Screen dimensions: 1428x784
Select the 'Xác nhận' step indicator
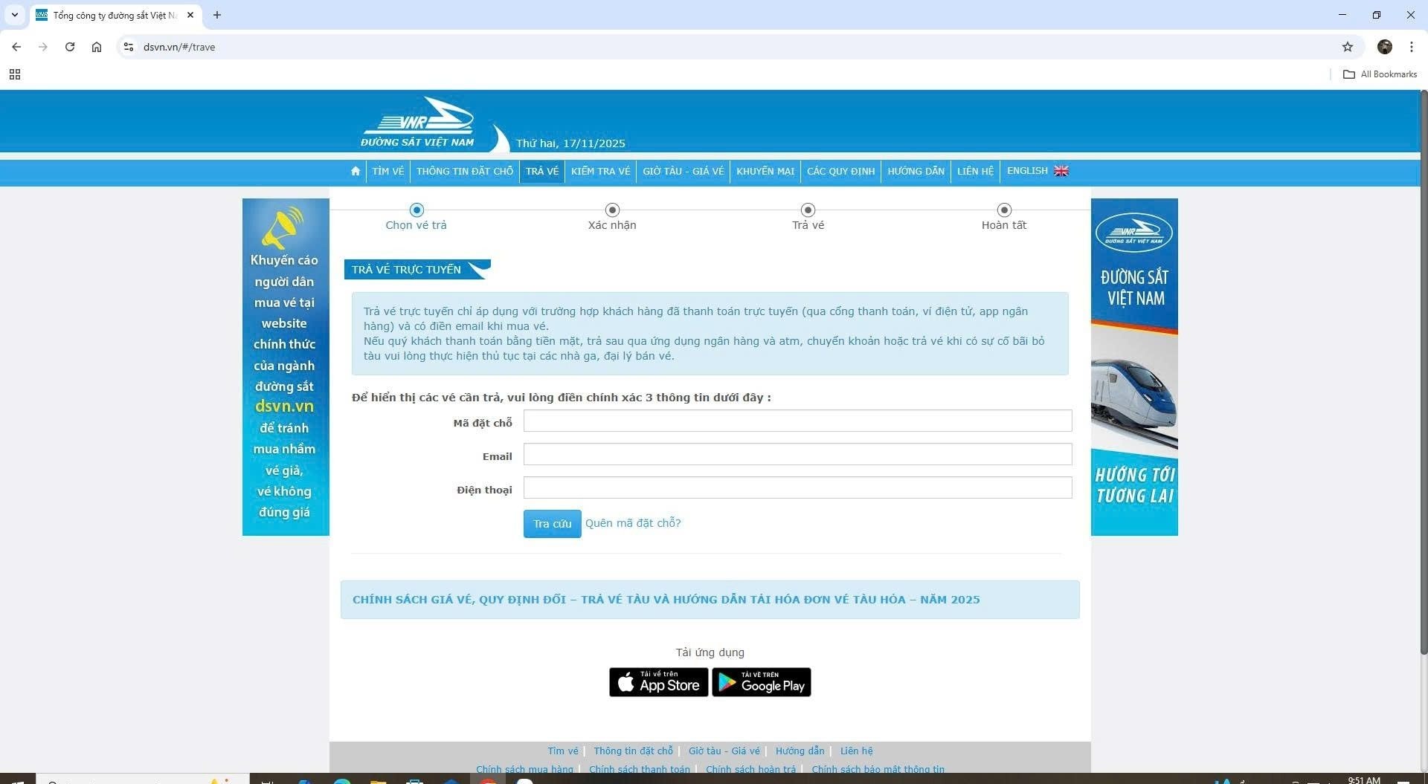(612, 210)
